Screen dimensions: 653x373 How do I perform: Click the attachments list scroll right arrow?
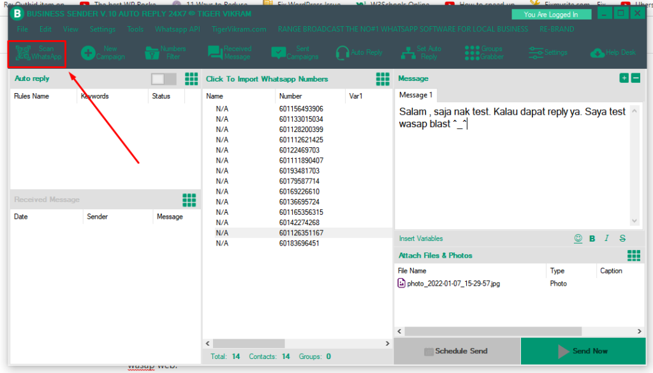pos(639,332)
